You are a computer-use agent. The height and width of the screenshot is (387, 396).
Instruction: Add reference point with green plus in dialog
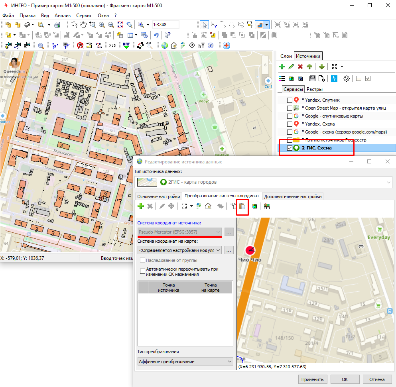(x=141, y=206)
